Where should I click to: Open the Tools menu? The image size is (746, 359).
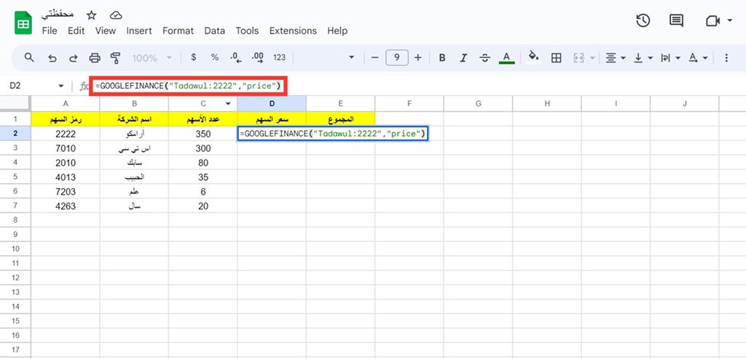(248, 31)
